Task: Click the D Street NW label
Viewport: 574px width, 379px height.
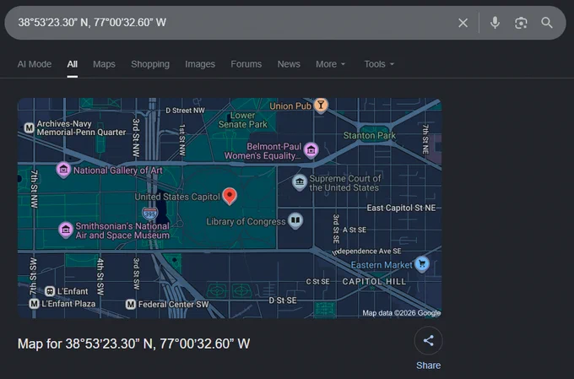Action: 185,111
